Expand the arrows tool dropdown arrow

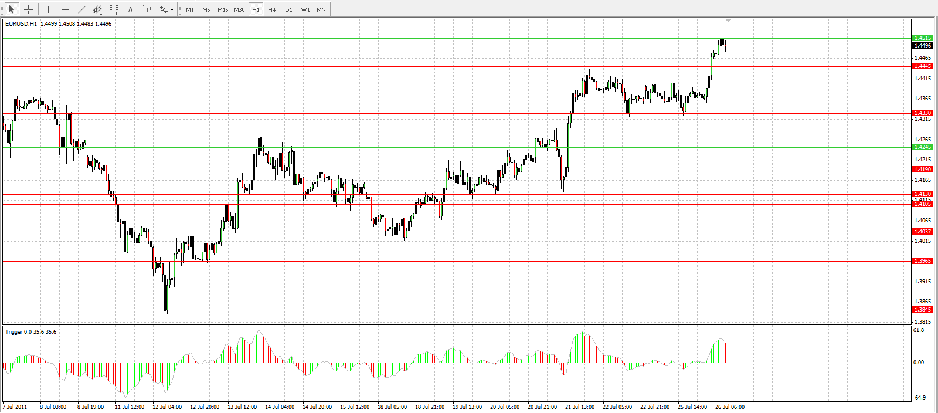tap(172, 9)
